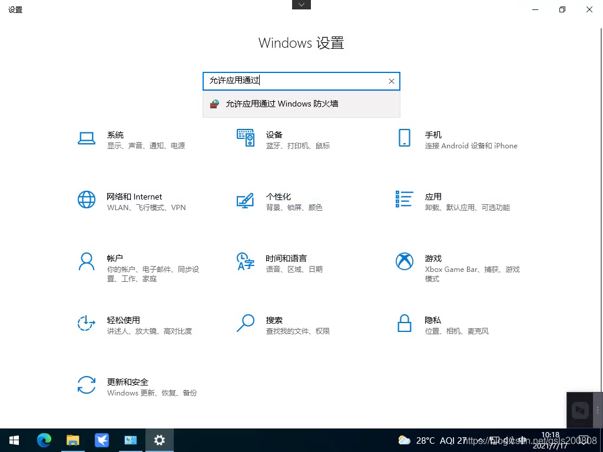Launch Microsoft Edge from the taskbar
Image resolution: width=603 pixels, height=452 pixels.
pyautogui.click(x=44, y=440)
